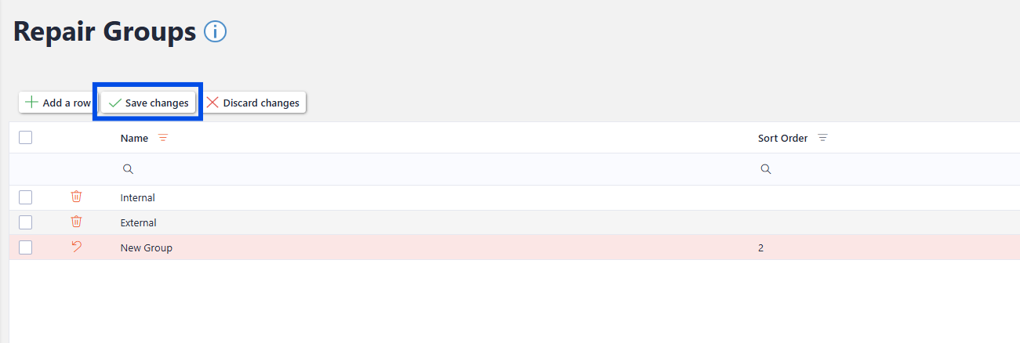The image size is (1020, 343).
Task: Toggle the select-all header checkbox
Action: 25,138
